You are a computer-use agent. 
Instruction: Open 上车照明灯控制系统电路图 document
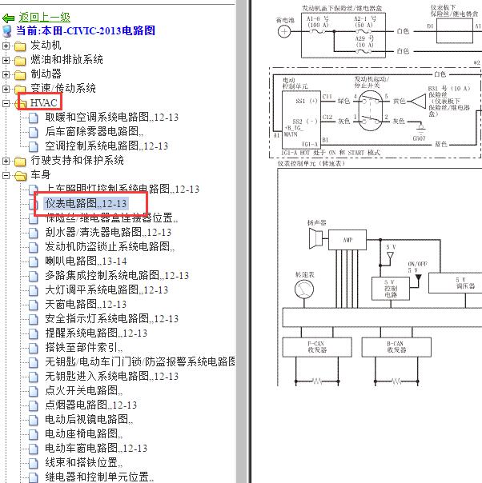(123, 189)
